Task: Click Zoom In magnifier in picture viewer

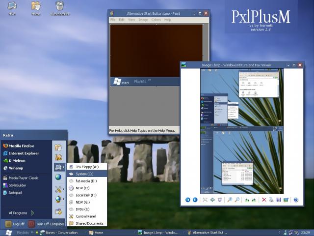Action: point(230,200)
